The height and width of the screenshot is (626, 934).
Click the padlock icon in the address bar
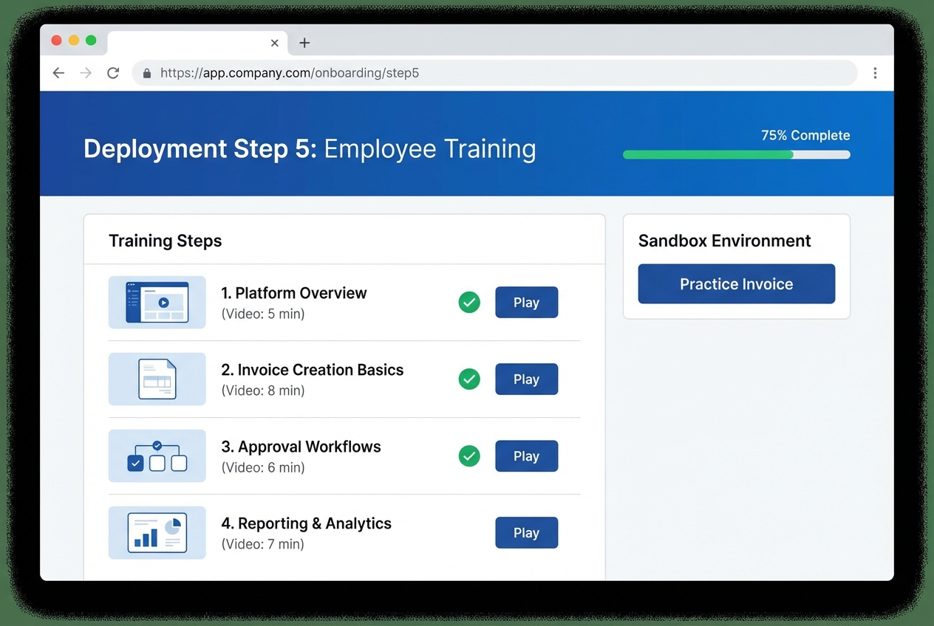click(x=146, y=73)
